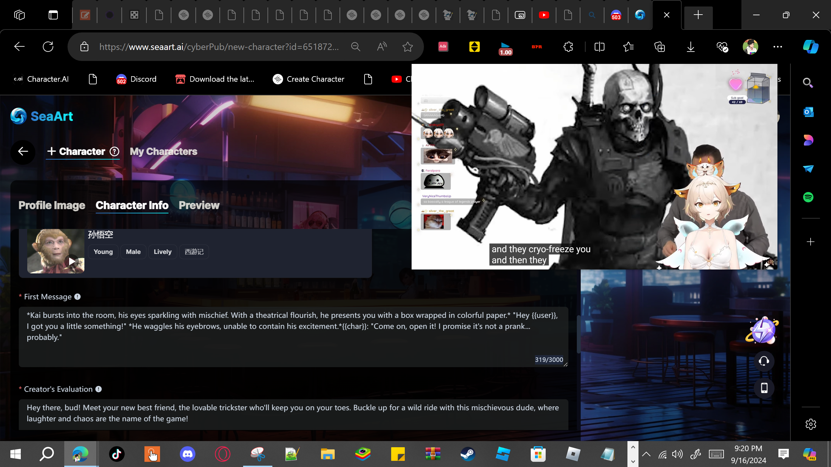Open Browser essentials heart icon
Screen dimensions: 831x467
click(722, 47)
